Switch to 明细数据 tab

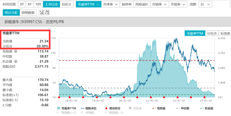pos(28,12)
